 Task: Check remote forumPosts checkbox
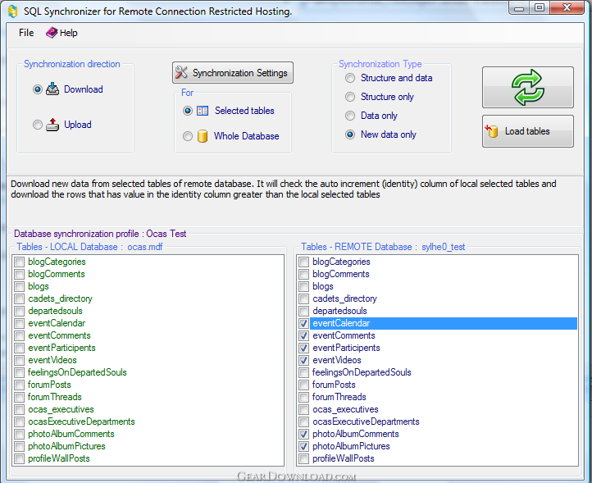point(303,385)
